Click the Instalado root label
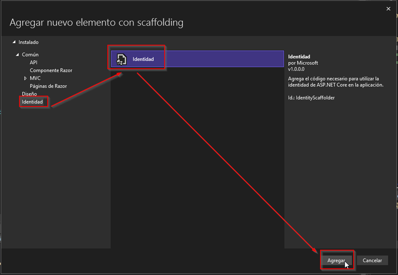The width and height of the screenshot is (398, 275). coord(28,42)
